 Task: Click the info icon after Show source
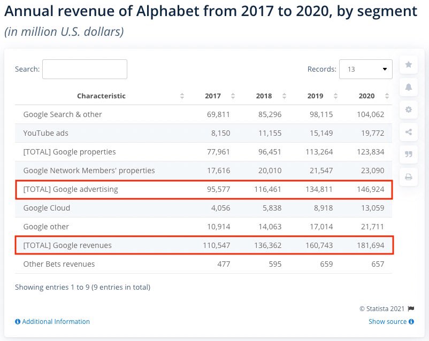tap(411, 322)
